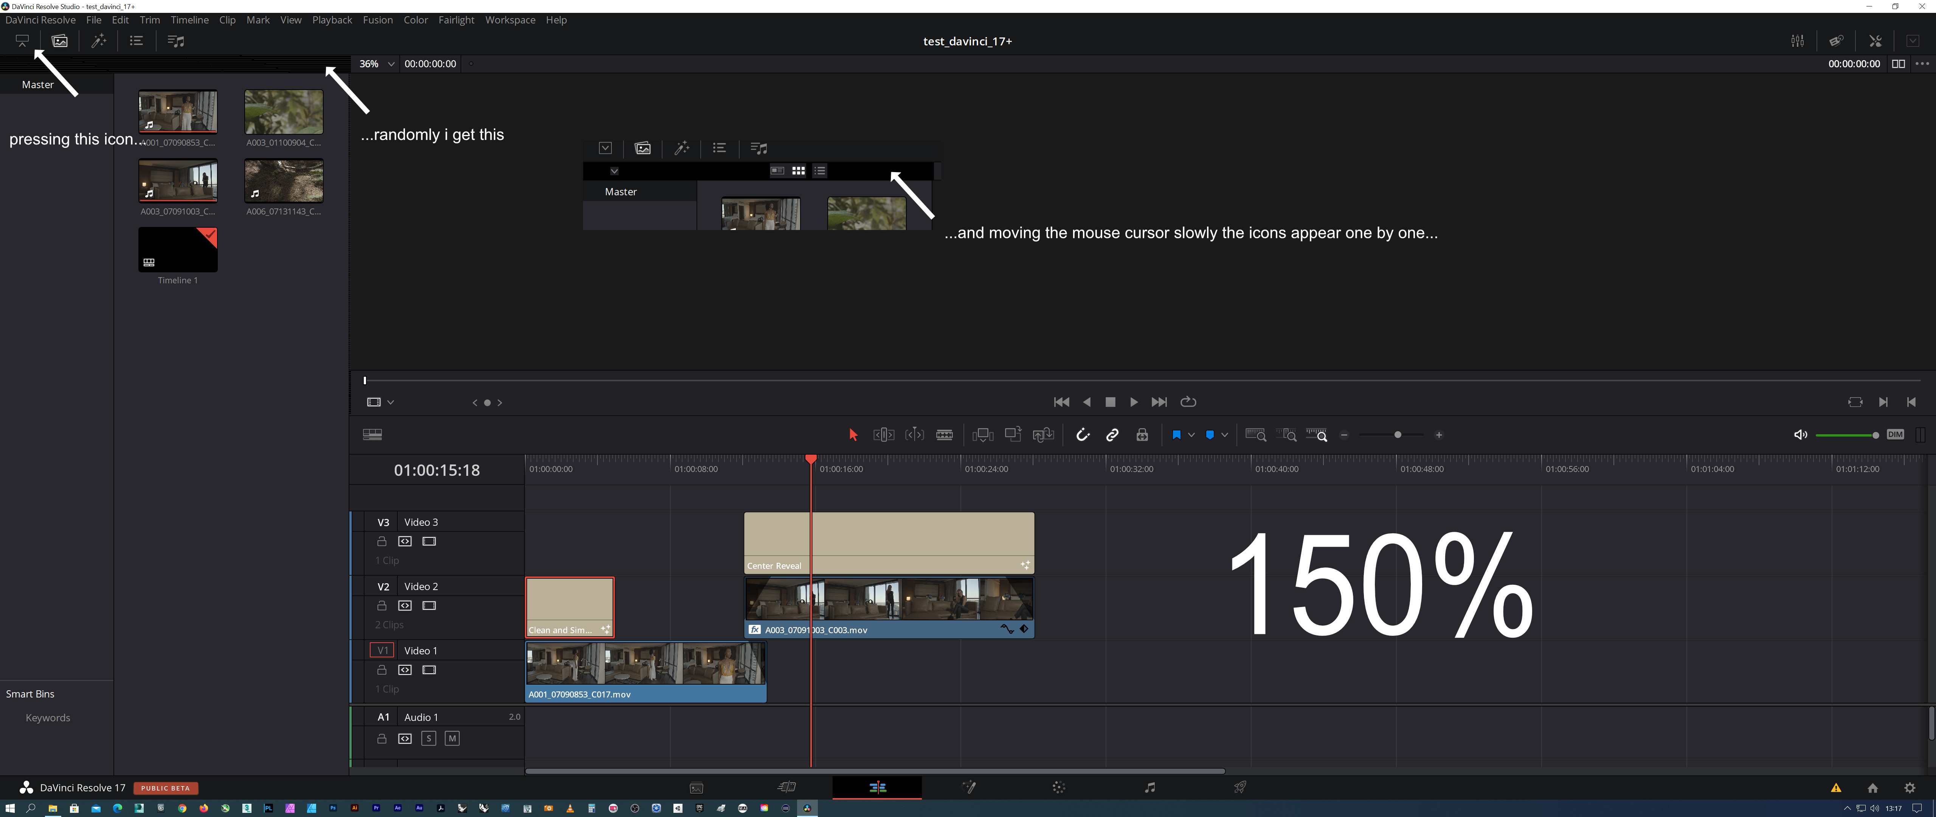Screen dimensions: 1936x817
Task: Open Project Settings gear icon
Action: tap(1910, 788)
